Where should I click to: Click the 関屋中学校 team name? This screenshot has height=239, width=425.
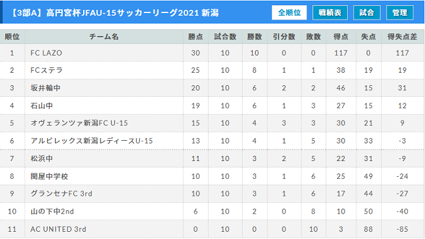point(49,176)
